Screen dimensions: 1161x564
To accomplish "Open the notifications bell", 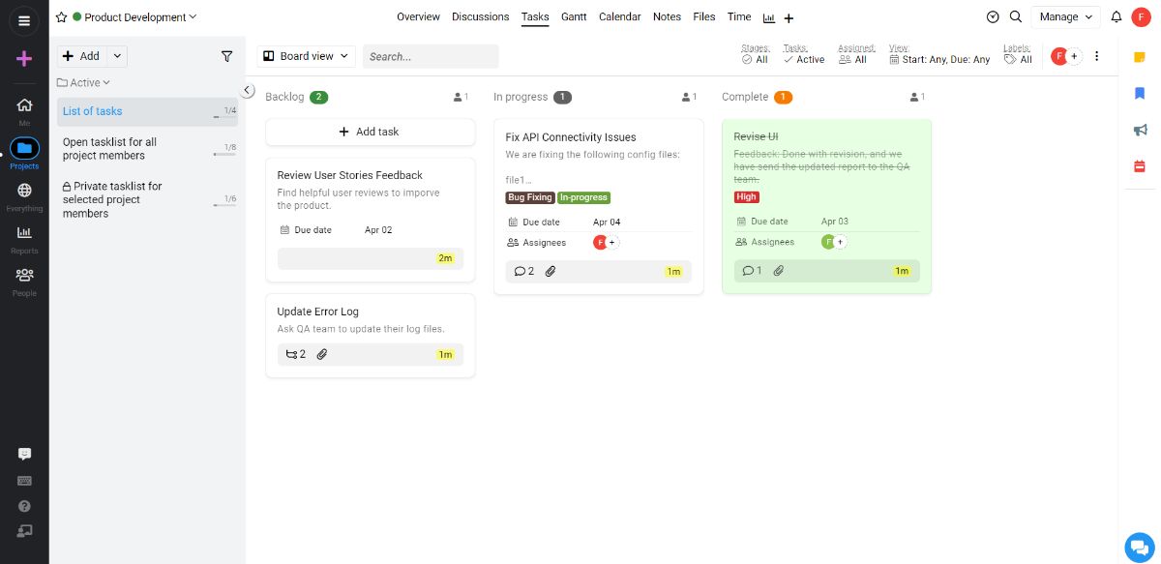I will (x=1117, y=16).
